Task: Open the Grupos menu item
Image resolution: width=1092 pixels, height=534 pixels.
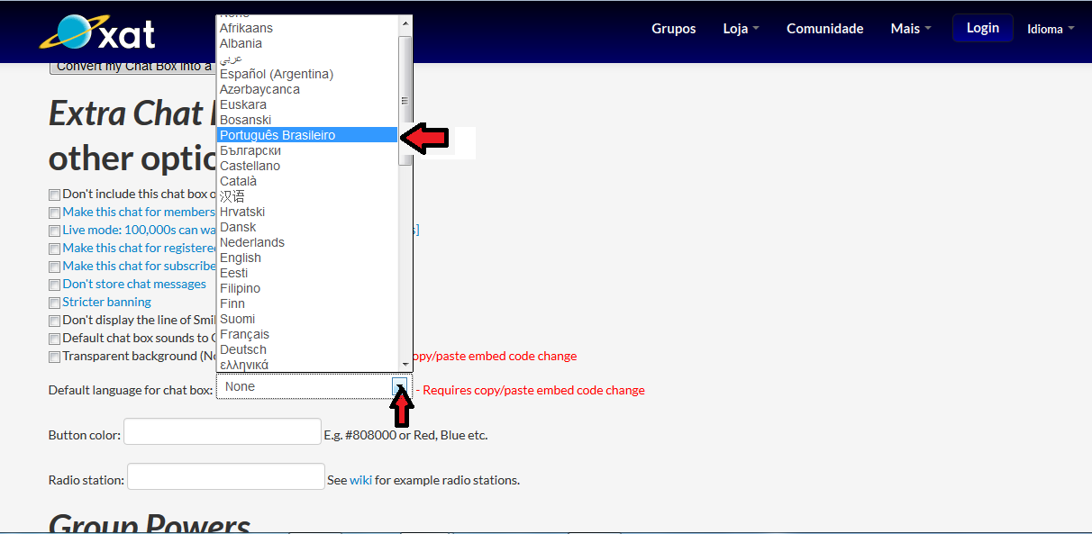Action: [x=674, y=29]
